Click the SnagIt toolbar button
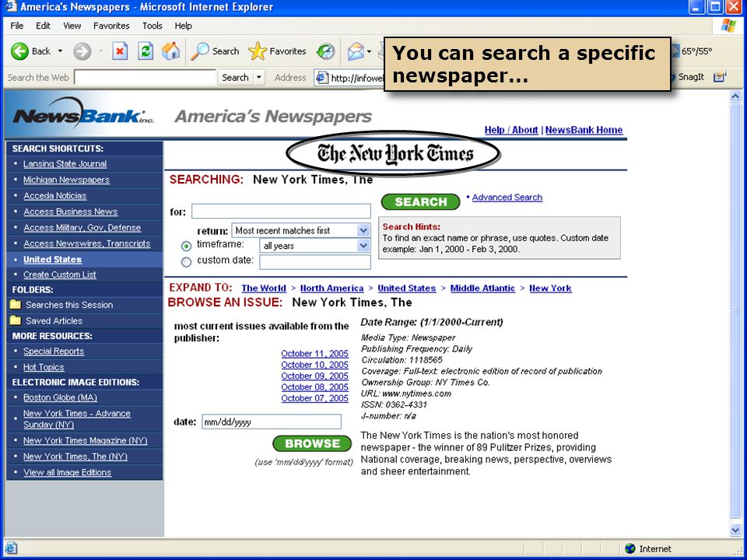This screenshot has height=560, width=747. tap(687, 77)
